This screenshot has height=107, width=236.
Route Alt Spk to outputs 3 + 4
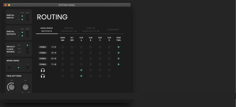pyautogui.click(x=72, y=53)
